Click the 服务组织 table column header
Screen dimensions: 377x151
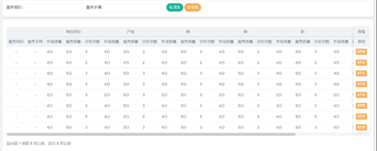(x=16, y=42)
